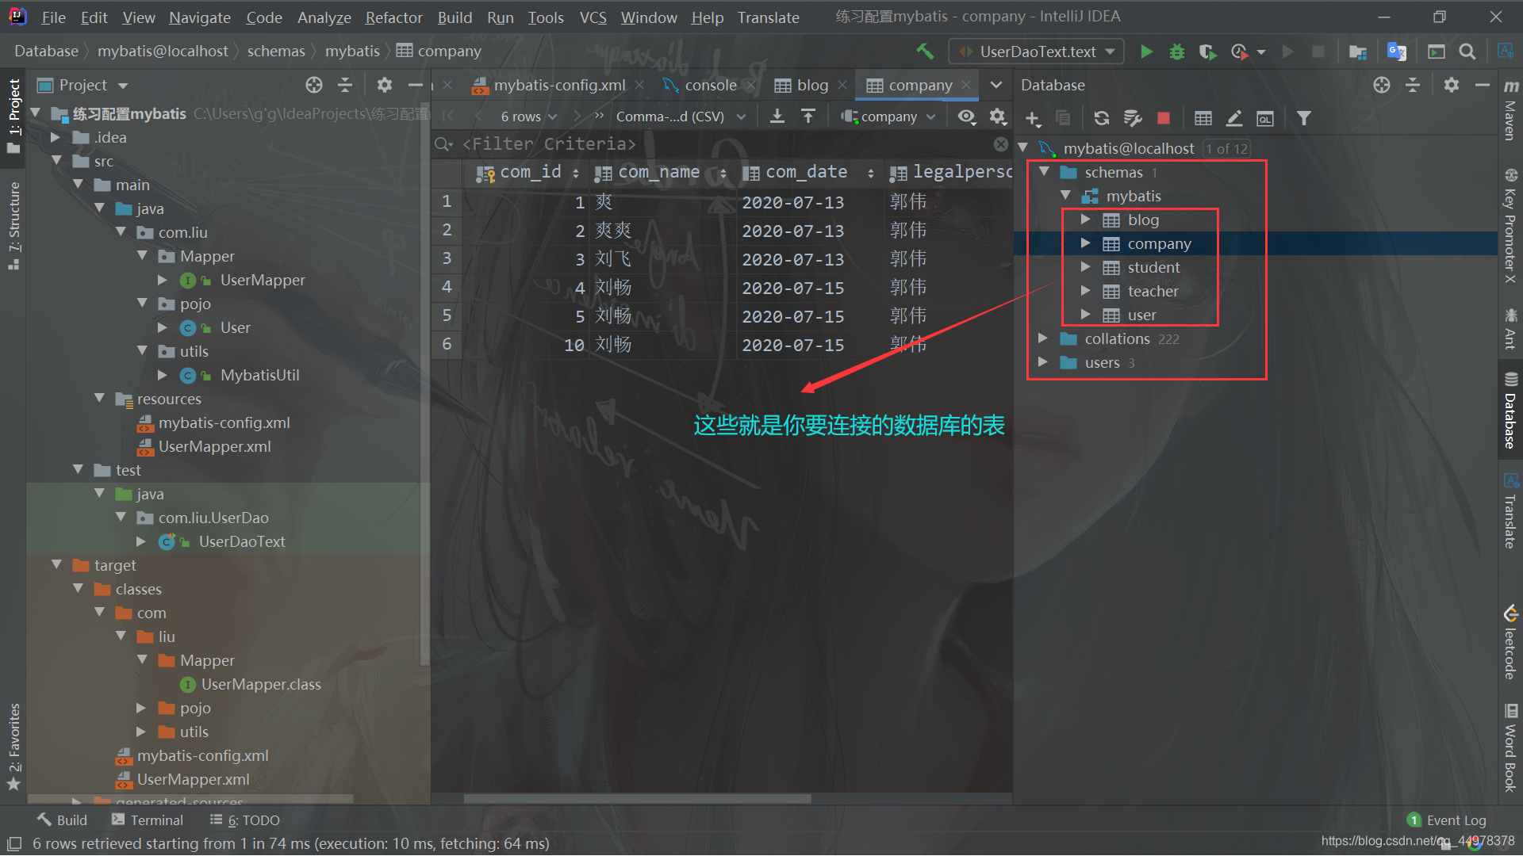Open Project panel settings gear
1523x856 pixels.
coord(385,85)
